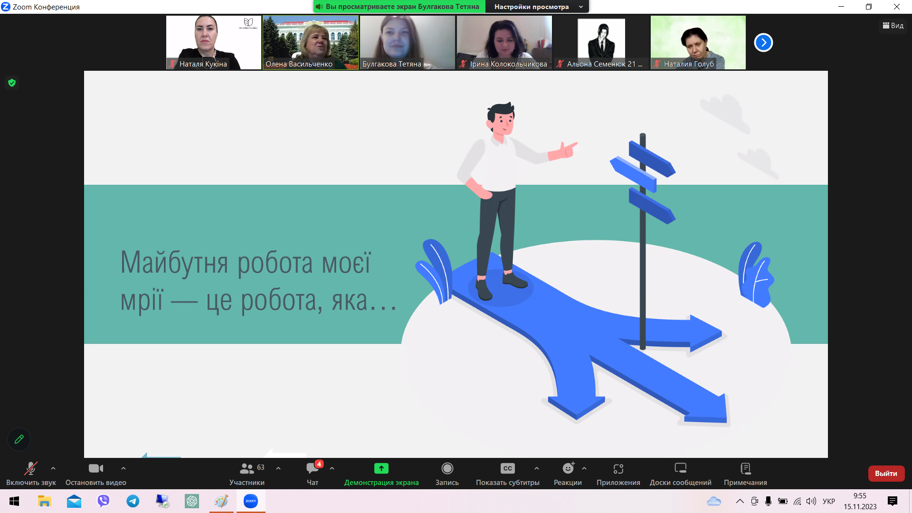Screen dimensions: 912x513
Task: Expand video options arrow beside camera
Action: pyautogui.click(x=123, y=468)
